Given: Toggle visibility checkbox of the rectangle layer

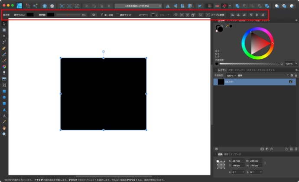Looking at the screenshot, I should (x=290, y=81).
